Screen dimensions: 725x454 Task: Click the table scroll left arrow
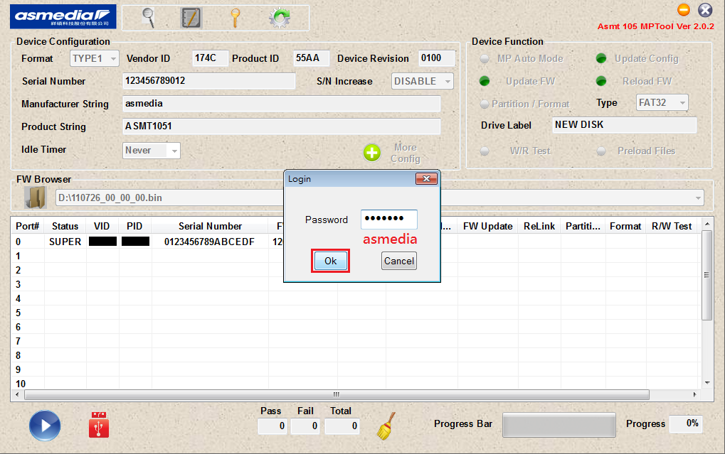tap(17, 395)
